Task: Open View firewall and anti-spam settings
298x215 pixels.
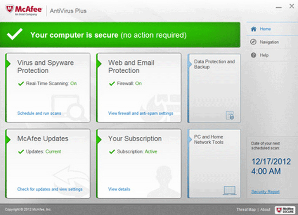Action: click(141, 113)
